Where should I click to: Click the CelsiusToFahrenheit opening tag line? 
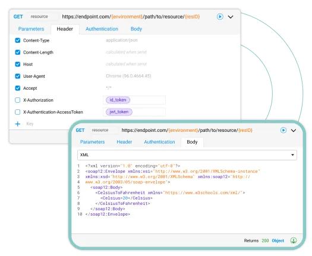coord(170,193)
